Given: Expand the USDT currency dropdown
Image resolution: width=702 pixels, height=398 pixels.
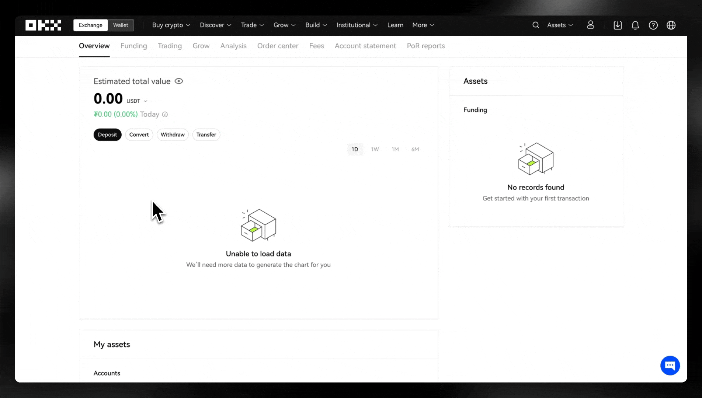Looking at the screenshot, I should click(137, 101).
